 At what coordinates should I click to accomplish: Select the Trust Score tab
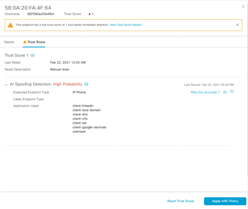34,42
